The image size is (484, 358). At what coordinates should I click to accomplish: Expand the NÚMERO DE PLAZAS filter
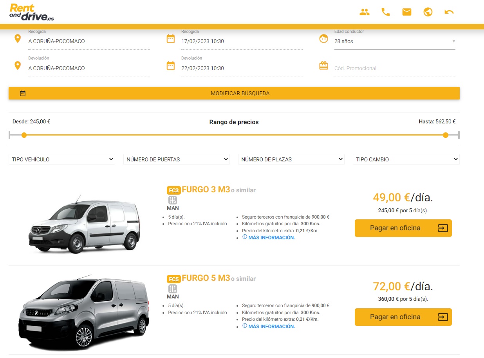coord(291,159)
